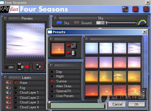Select the Haze layer
Screen dimensions: 151x111
29,83
